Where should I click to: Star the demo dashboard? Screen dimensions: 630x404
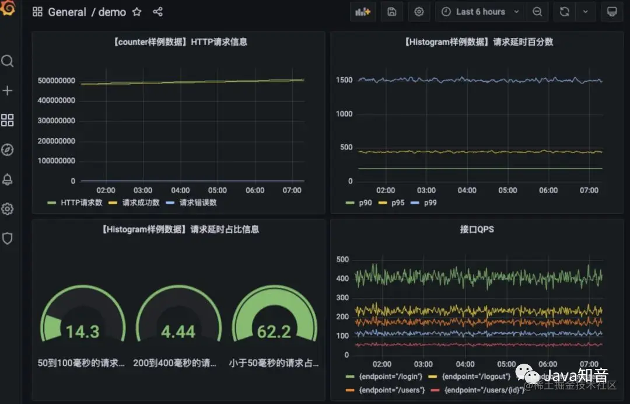(136, 11)
